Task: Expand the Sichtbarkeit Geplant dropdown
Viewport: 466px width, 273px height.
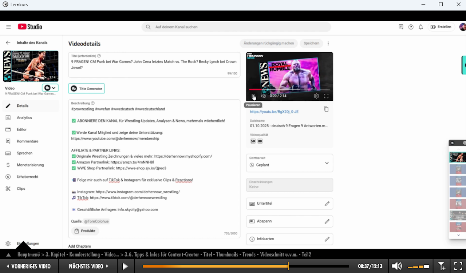Action: [x=327, y=163]
